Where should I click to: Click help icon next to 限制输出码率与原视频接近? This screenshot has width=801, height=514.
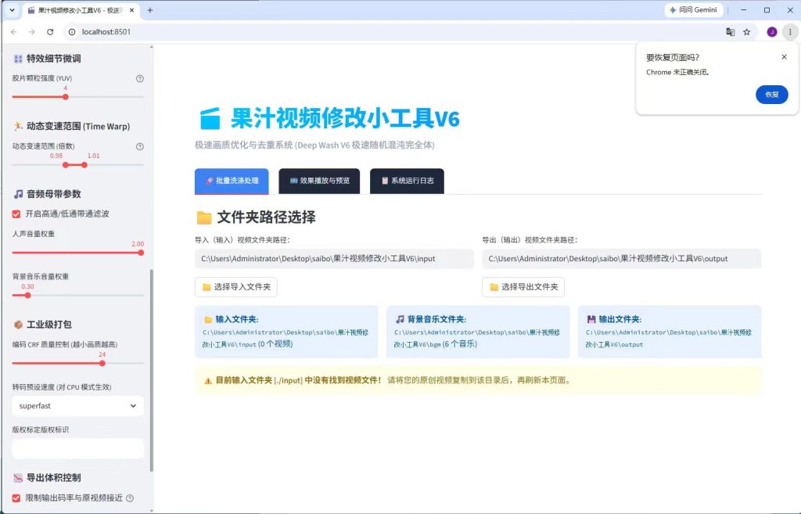tap(130, 498)
